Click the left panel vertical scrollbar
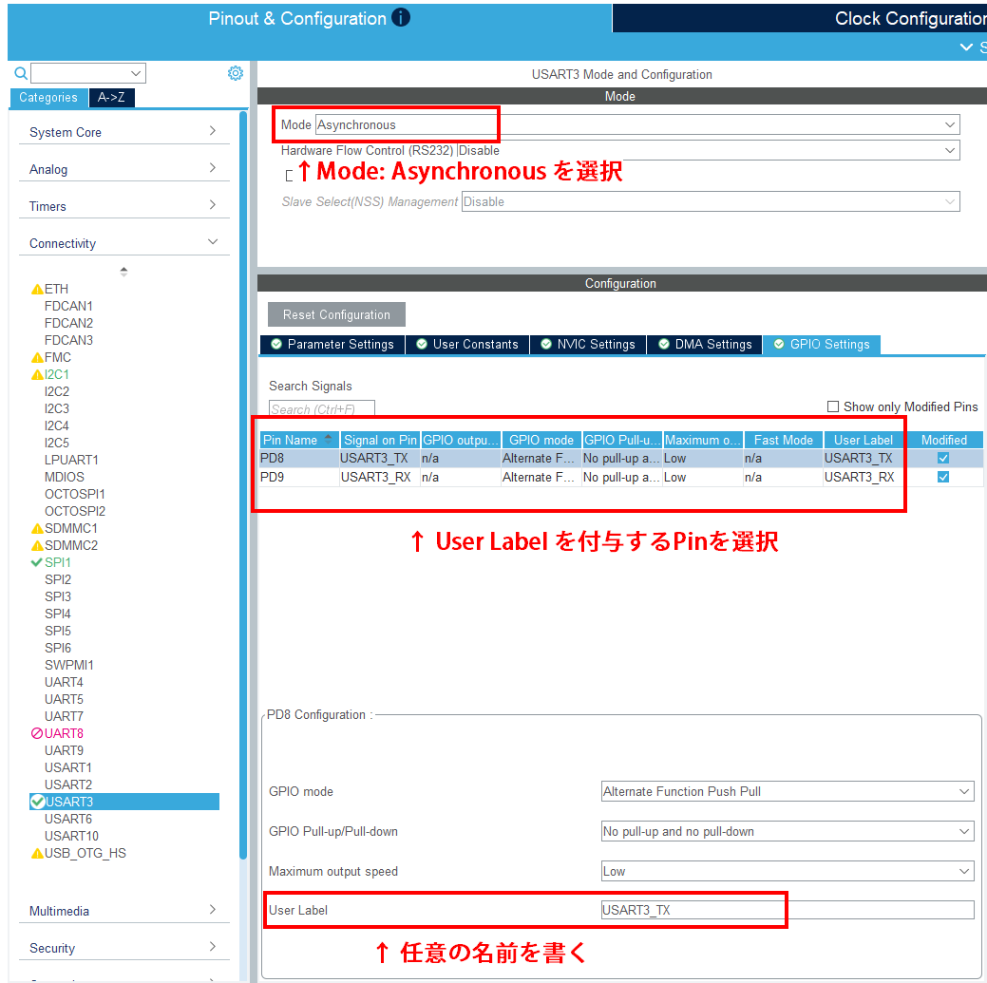Image resolution: width=987 pixels, height=983 pixels. coord(243,475)
